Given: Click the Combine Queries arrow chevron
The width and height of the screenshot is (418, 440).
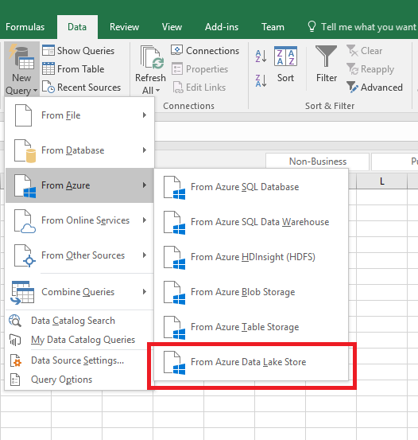Looking at the screenshot, I should (x=145, y=291).
